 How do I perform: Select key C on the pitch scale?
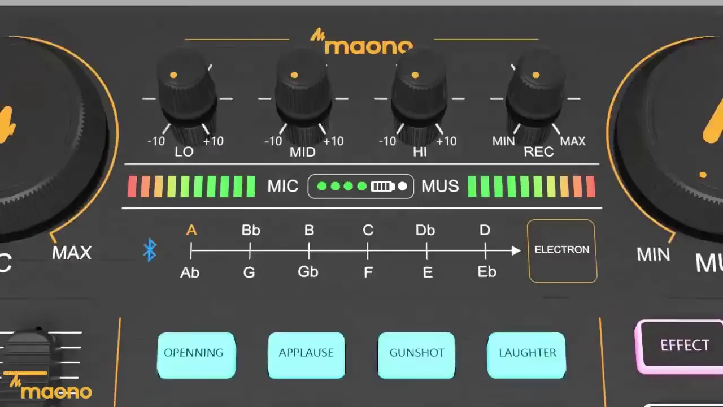tap(368, 230)
